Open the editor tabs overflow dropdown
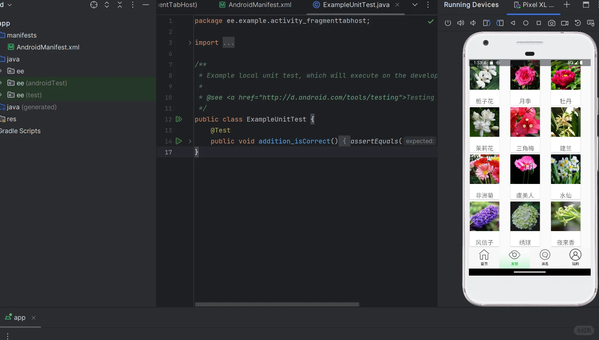The width and height of the screenshot is (599, 340). point(415,5)
